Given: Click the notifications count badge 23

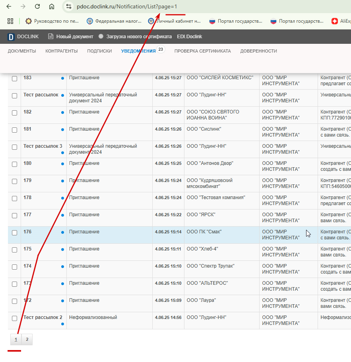Looking at the screenshot, I should click(161, 49).
